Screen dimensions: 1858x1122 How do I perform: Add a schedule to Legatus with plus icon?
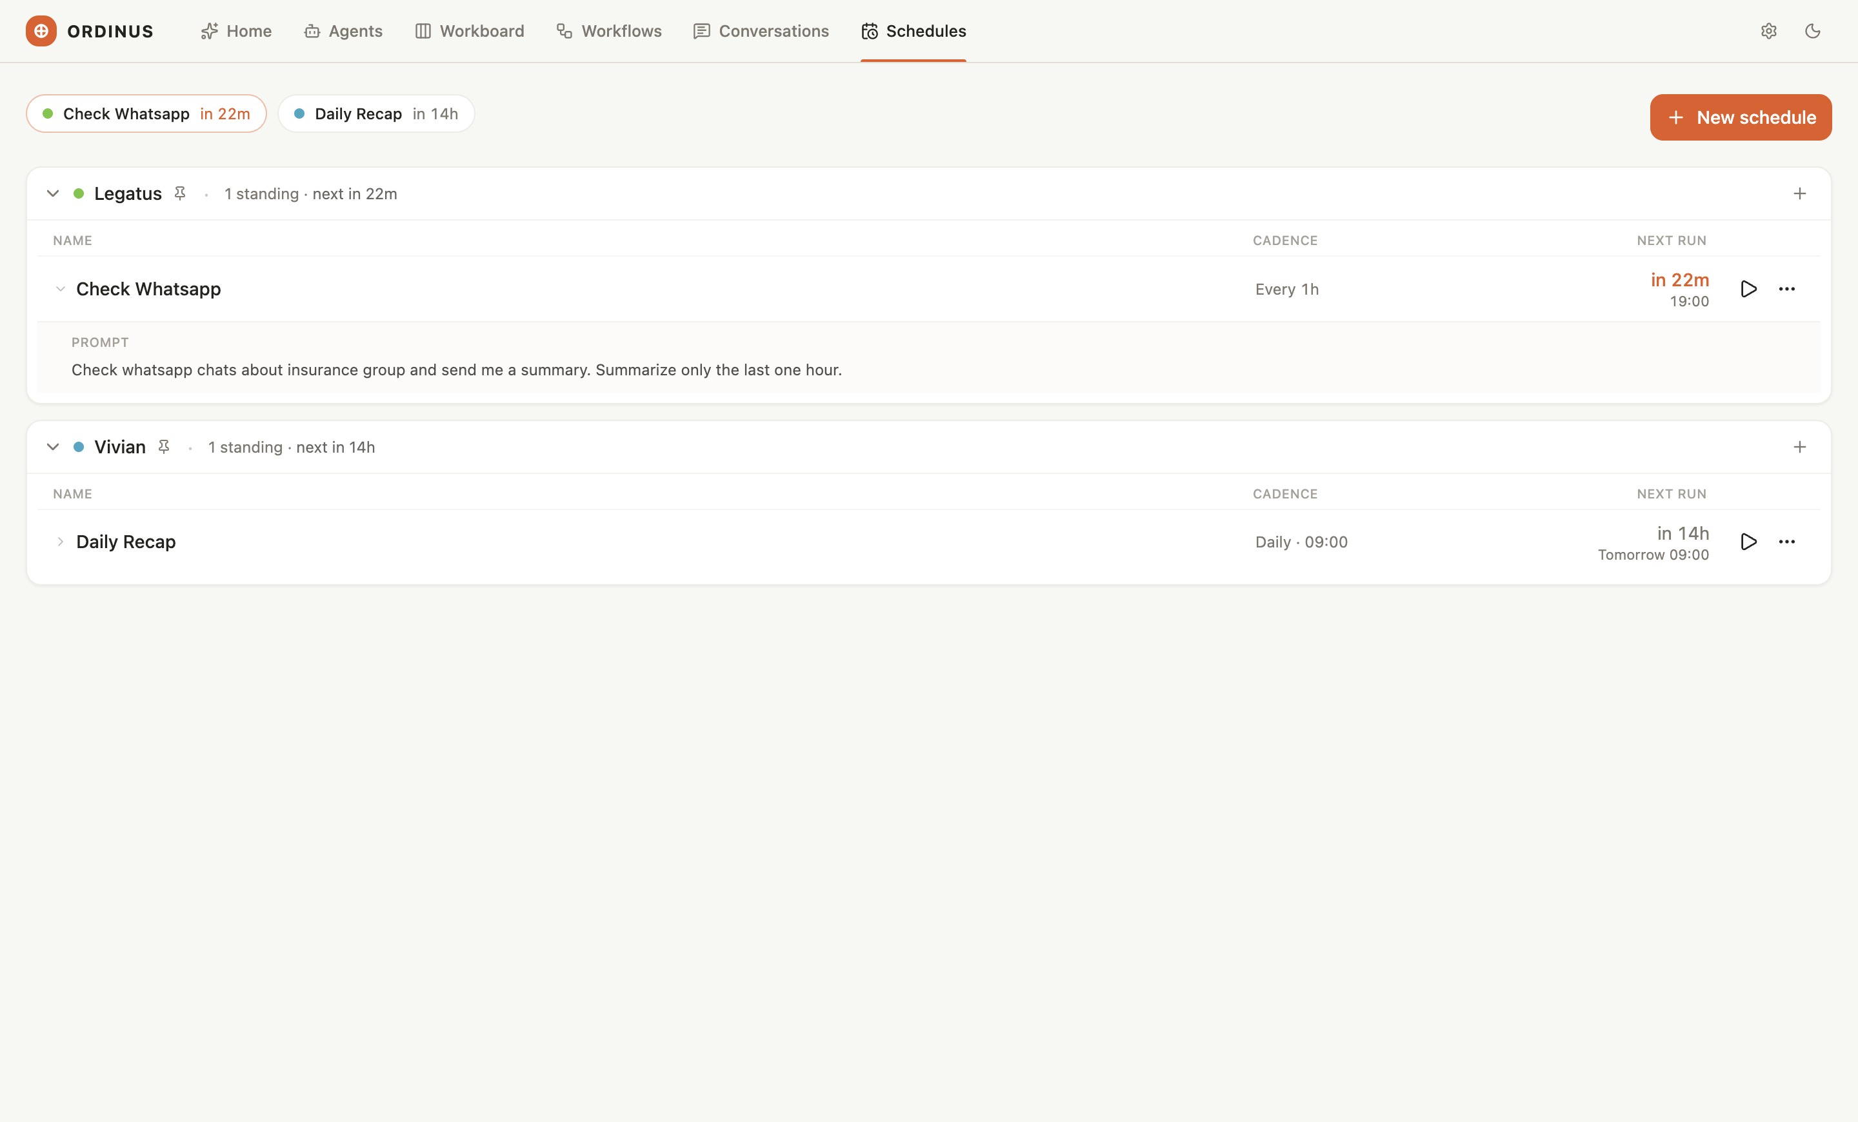pyautogui.click(x=1799, y=193)
